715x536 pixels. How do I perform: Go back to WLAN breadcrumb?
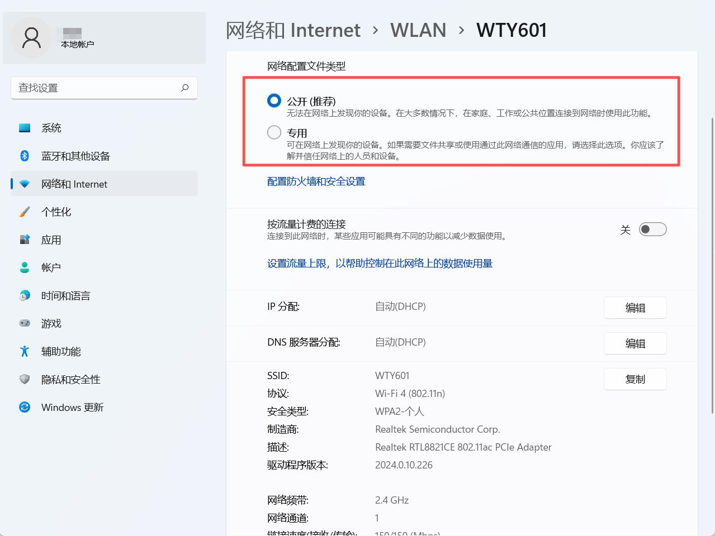point(418,30)
